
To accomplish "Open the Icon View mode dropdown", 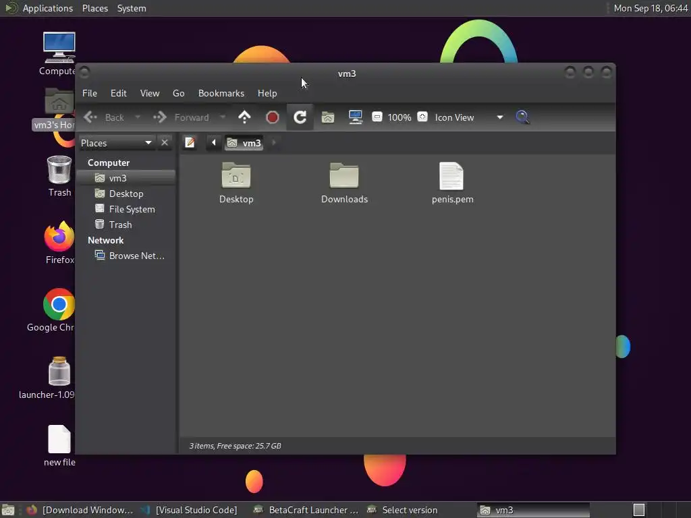I will pos(469,117).
